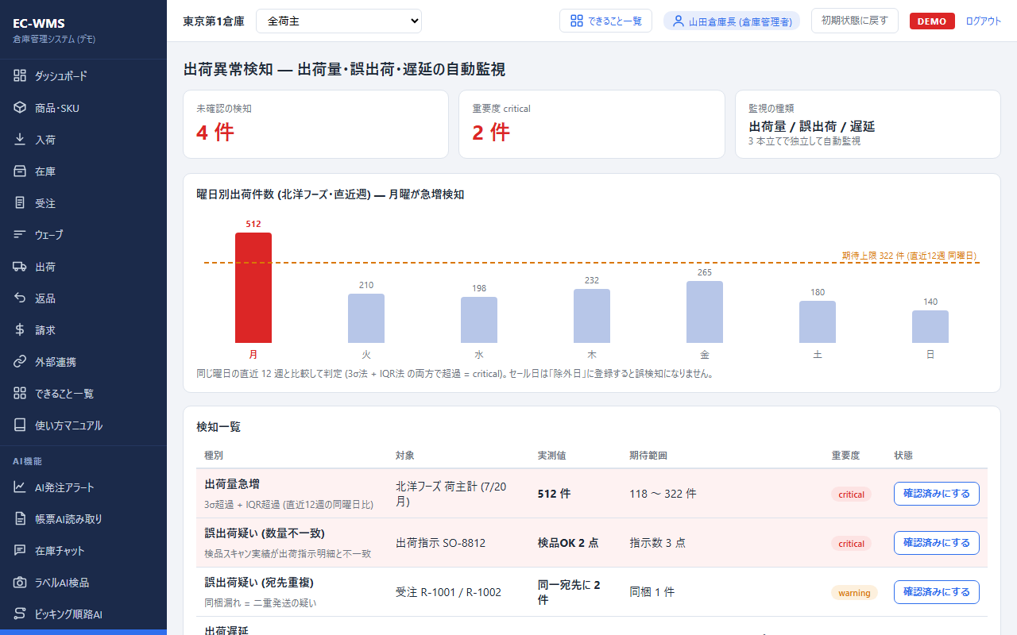Click the ログアウト link
The width and height of the screenshot is (1017, 635).
tap(984, 21)
